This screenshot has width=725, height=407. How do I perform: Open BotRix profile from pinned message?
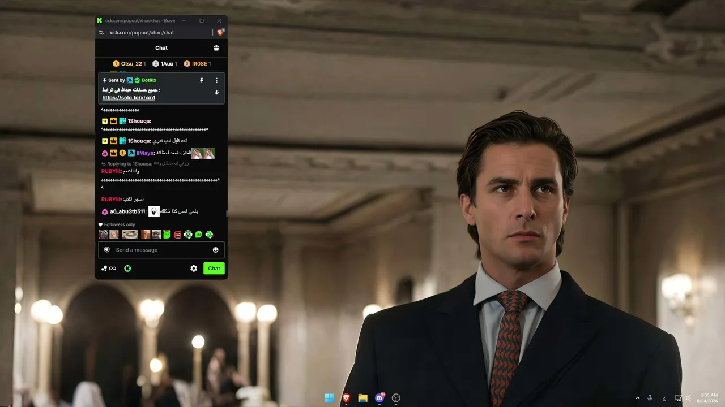[x=149, y=80]
